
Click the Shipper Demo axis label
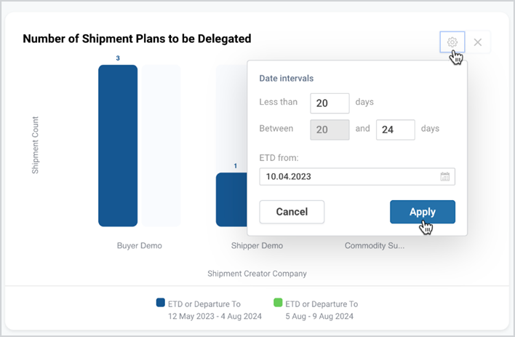coord(257,245)
